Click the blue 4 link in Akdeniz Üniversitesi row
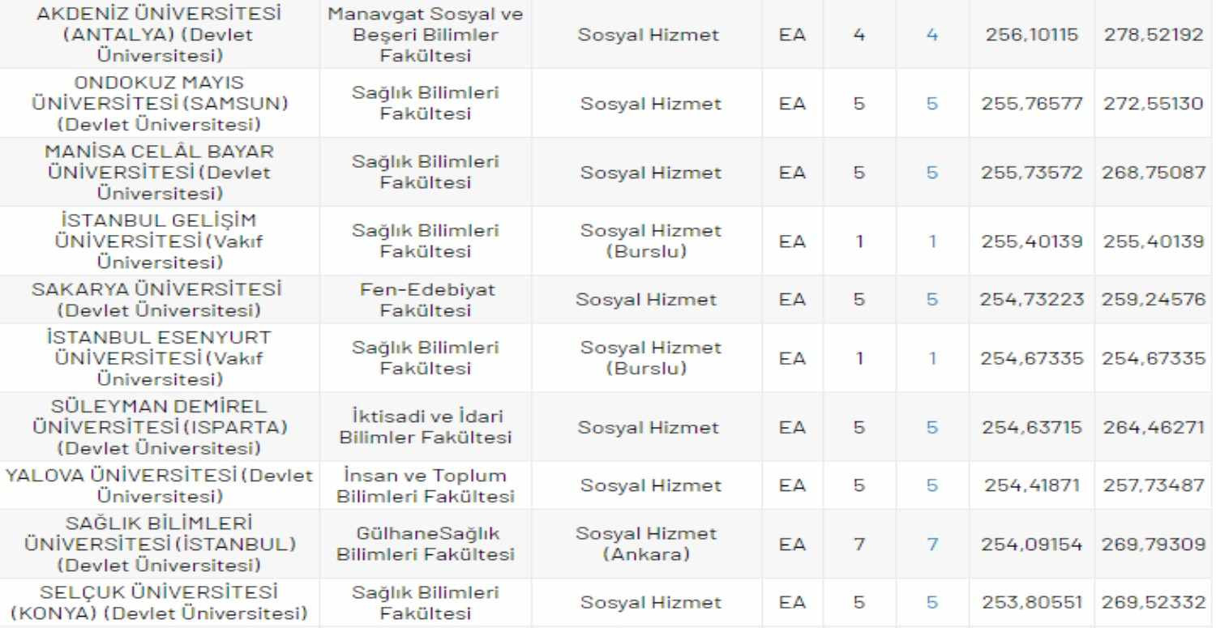The image size is (1216, 628). click(x=931, y=36)
